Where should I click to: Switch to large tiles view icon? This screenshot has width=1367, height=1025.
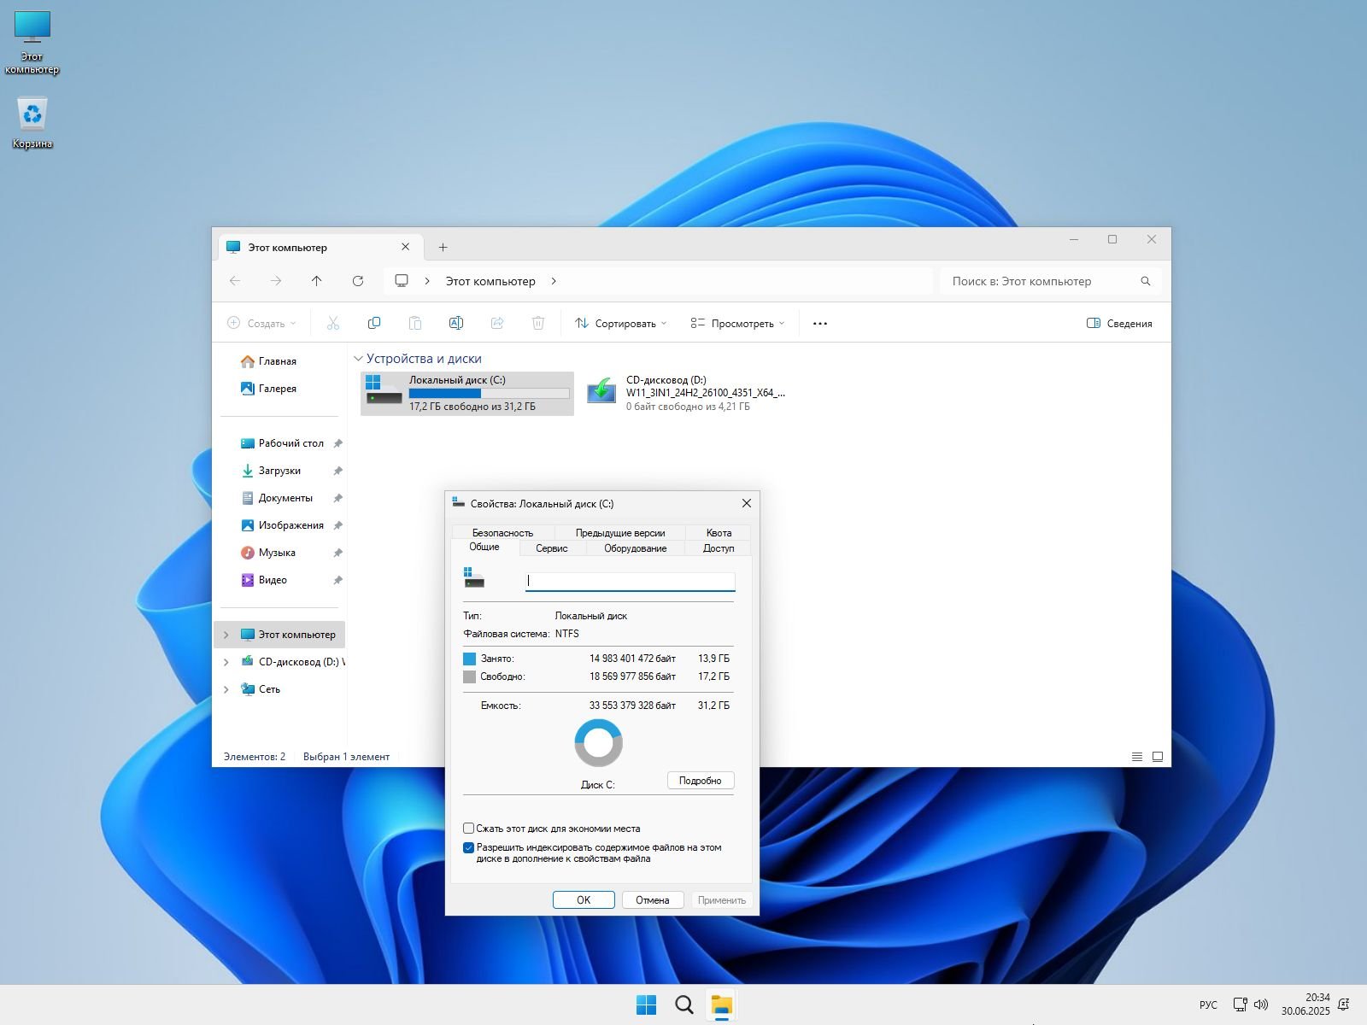click(x=1158, y=757)
